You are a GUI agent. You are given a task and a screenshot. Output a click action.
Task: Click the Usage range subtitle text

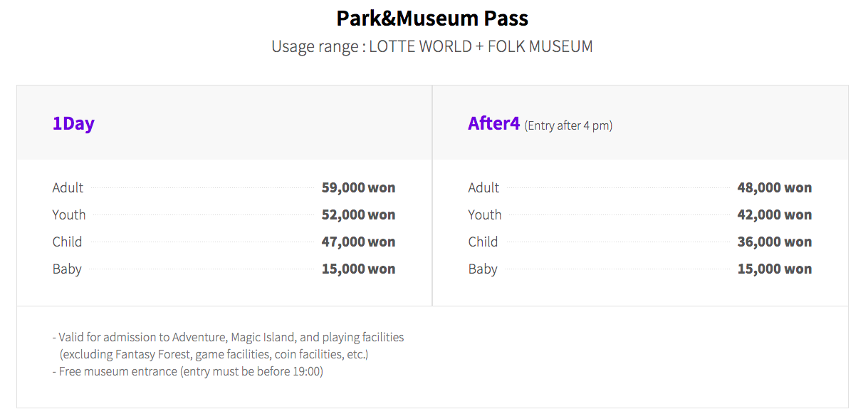pos(432,47)
